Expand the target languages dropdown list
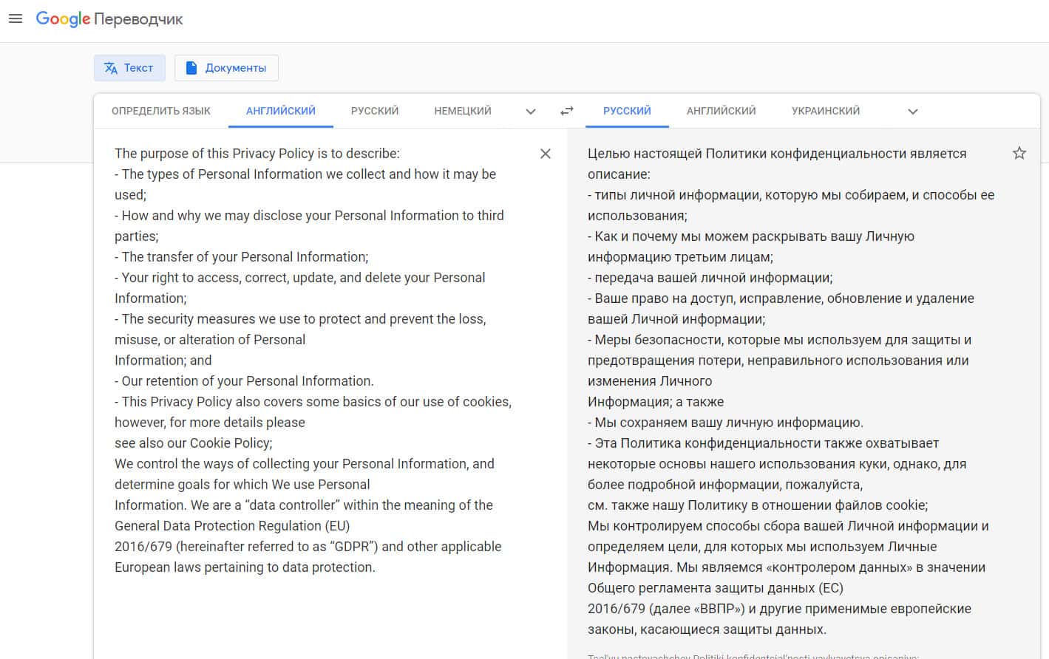1049x659 pixels. (912, 112)
